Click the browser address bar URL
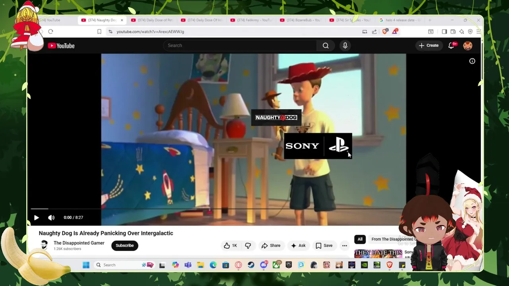Image resolution: width=509 pixels, height=286 pixels. pos(150,32)
